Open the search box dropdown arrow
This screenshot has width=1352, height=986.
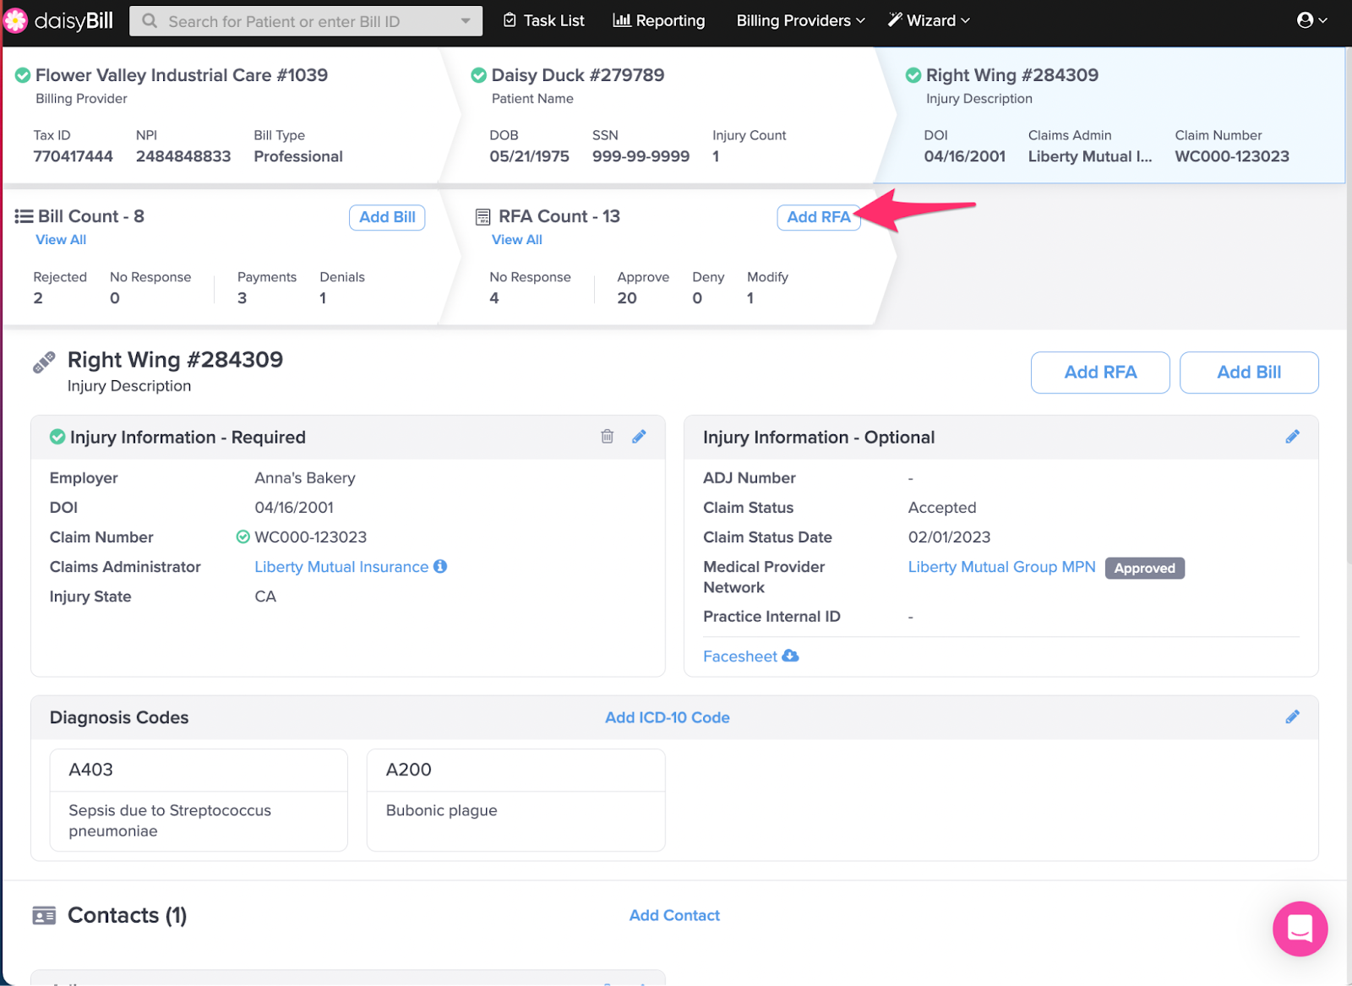(x=466, y=21)
